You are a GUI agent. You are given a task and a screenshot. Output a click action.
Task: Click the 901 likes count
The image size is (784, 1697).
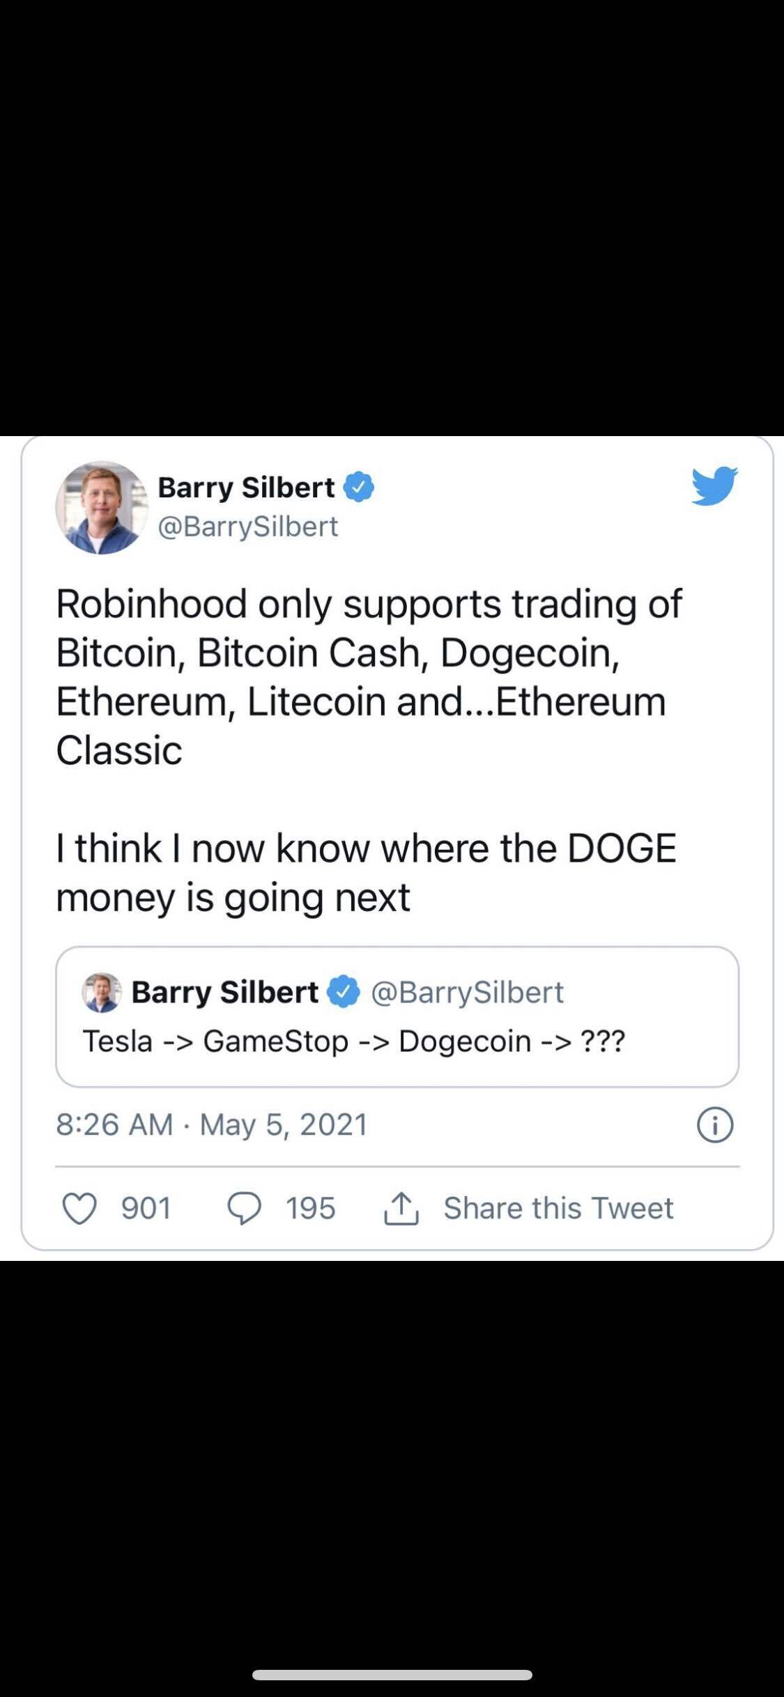click(x=146, y=1208)
